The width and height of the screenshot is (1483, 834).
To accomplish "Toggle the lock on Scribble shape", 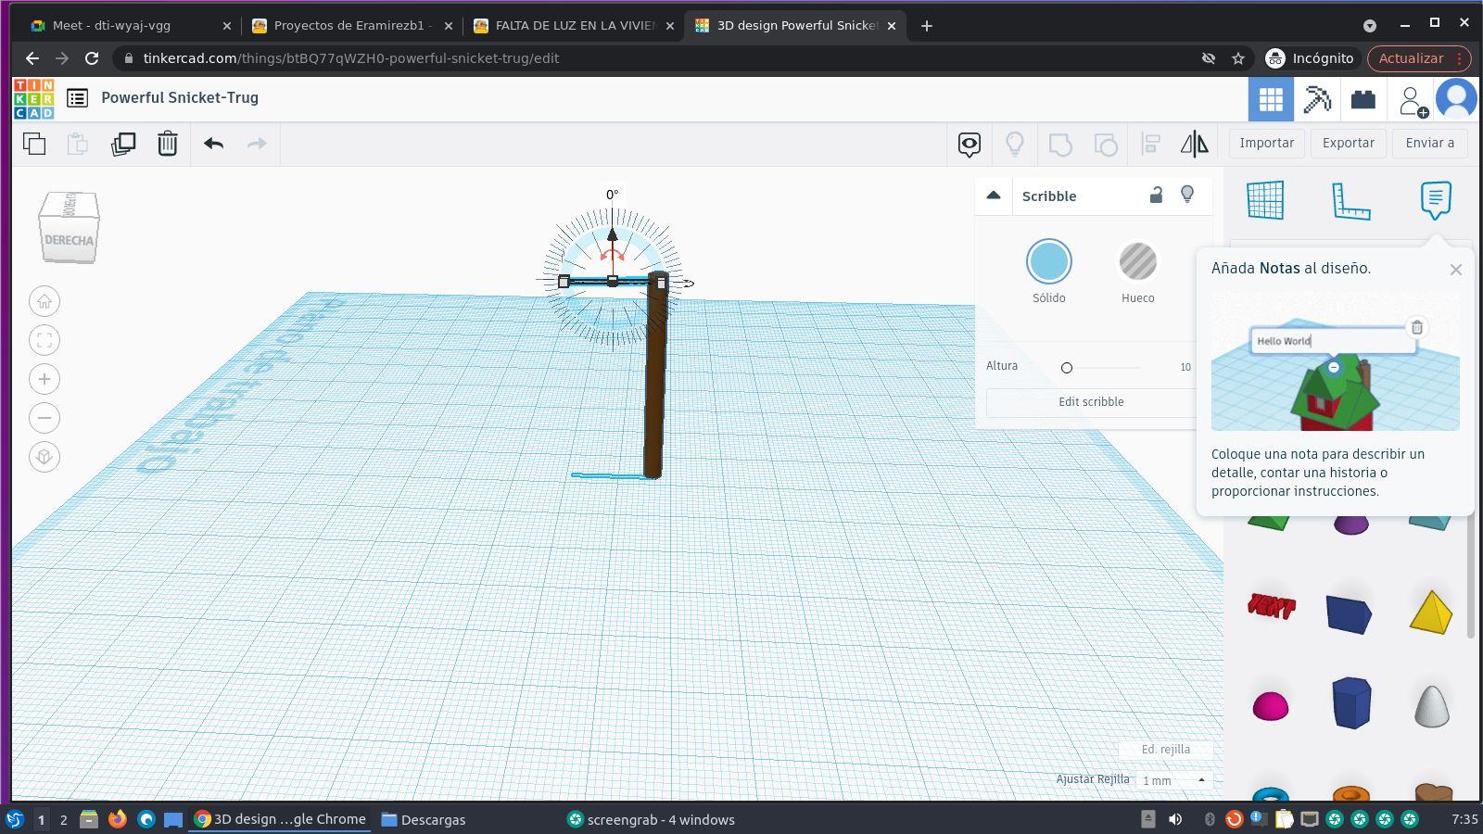I will [1156, 195].
